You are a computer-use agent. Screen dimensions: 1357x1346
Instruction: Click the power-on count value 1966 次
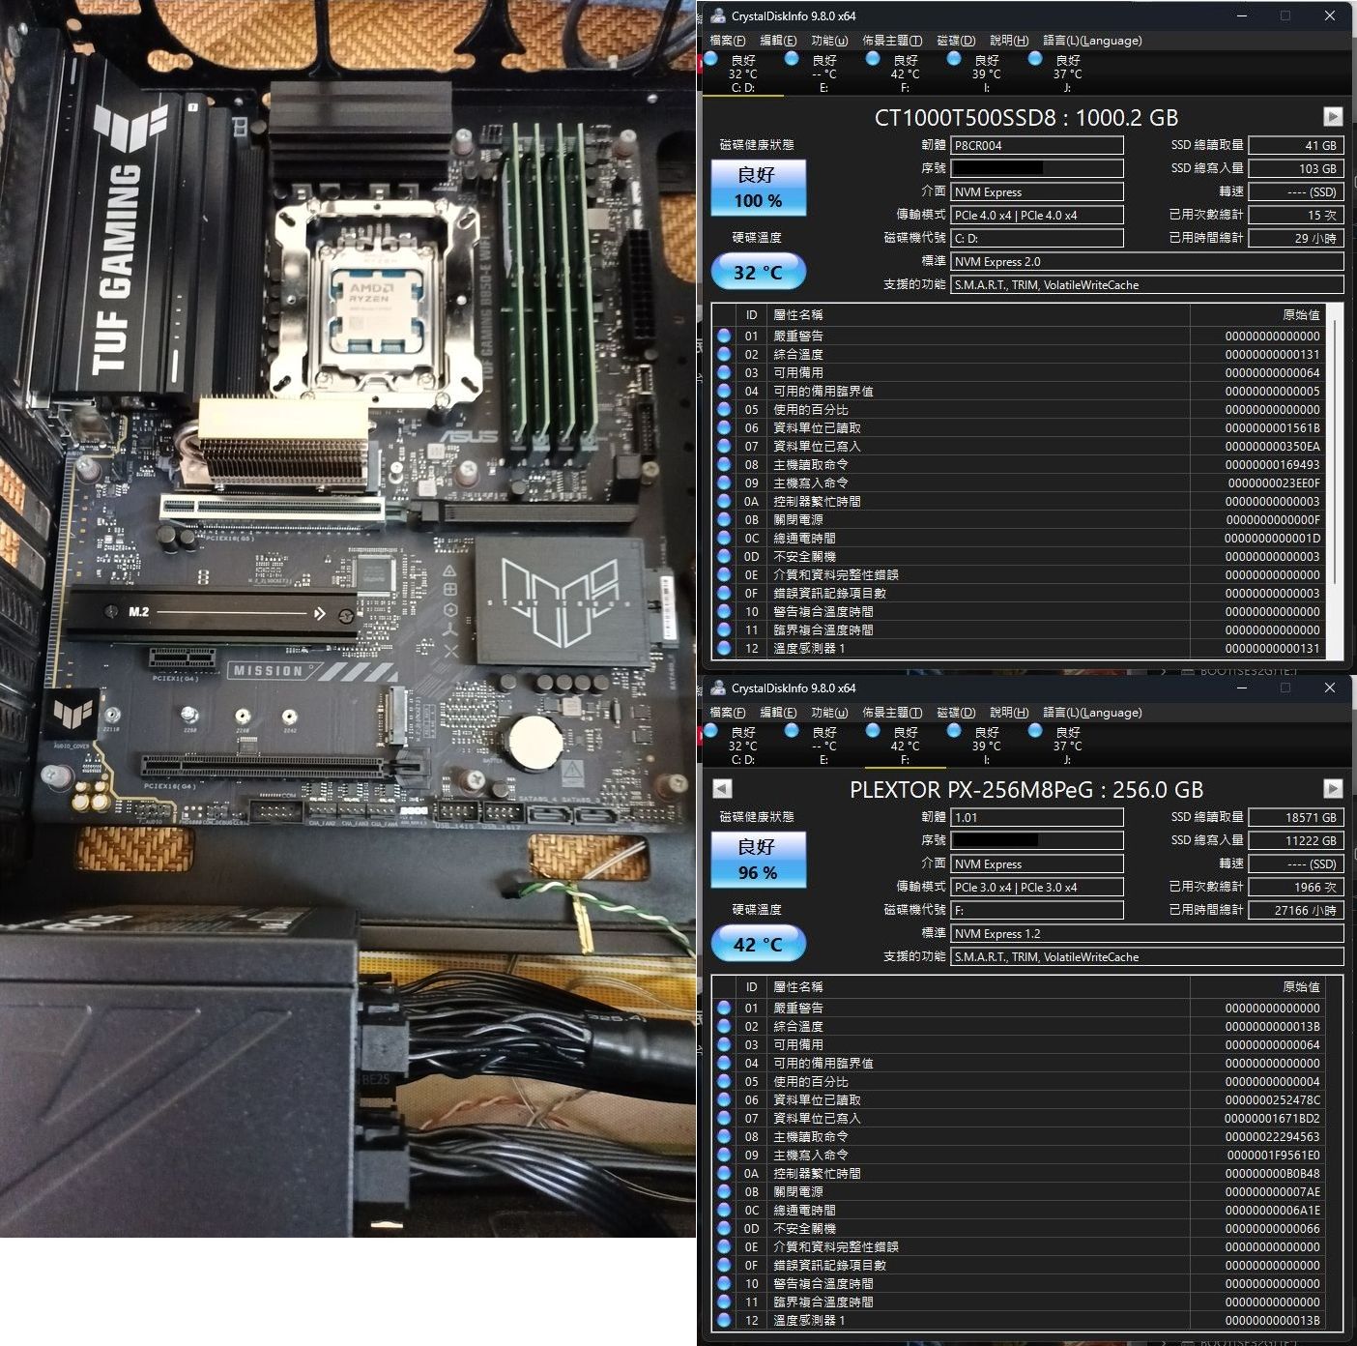[x=1296, y=888]
